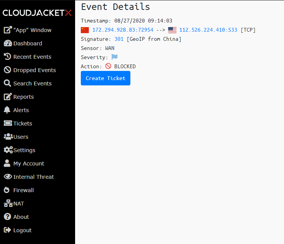Click the Event Details heading
The image size is (284, 244).
tap(116, 7)
